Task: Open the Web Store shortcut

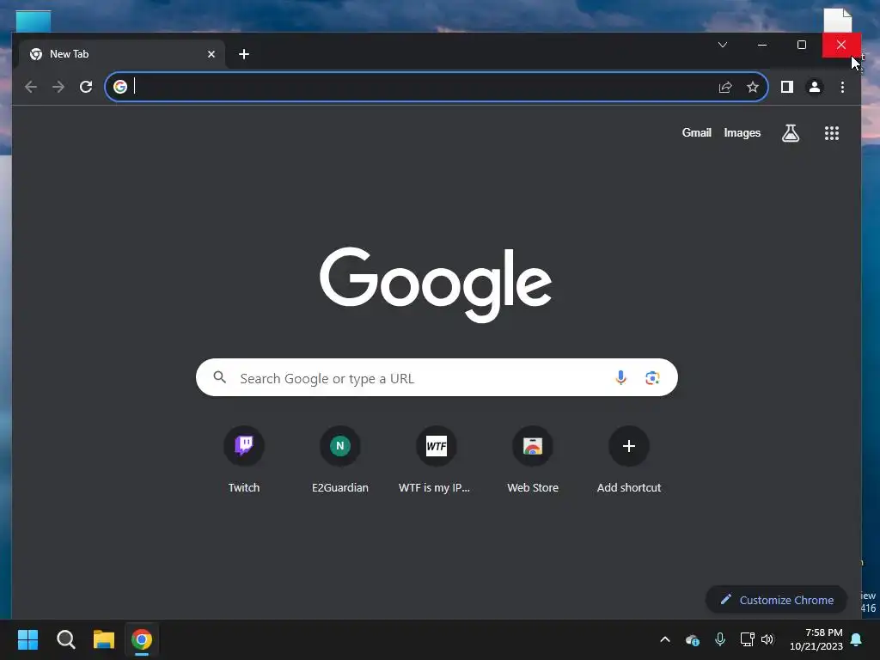Action: tap(533, 459)
